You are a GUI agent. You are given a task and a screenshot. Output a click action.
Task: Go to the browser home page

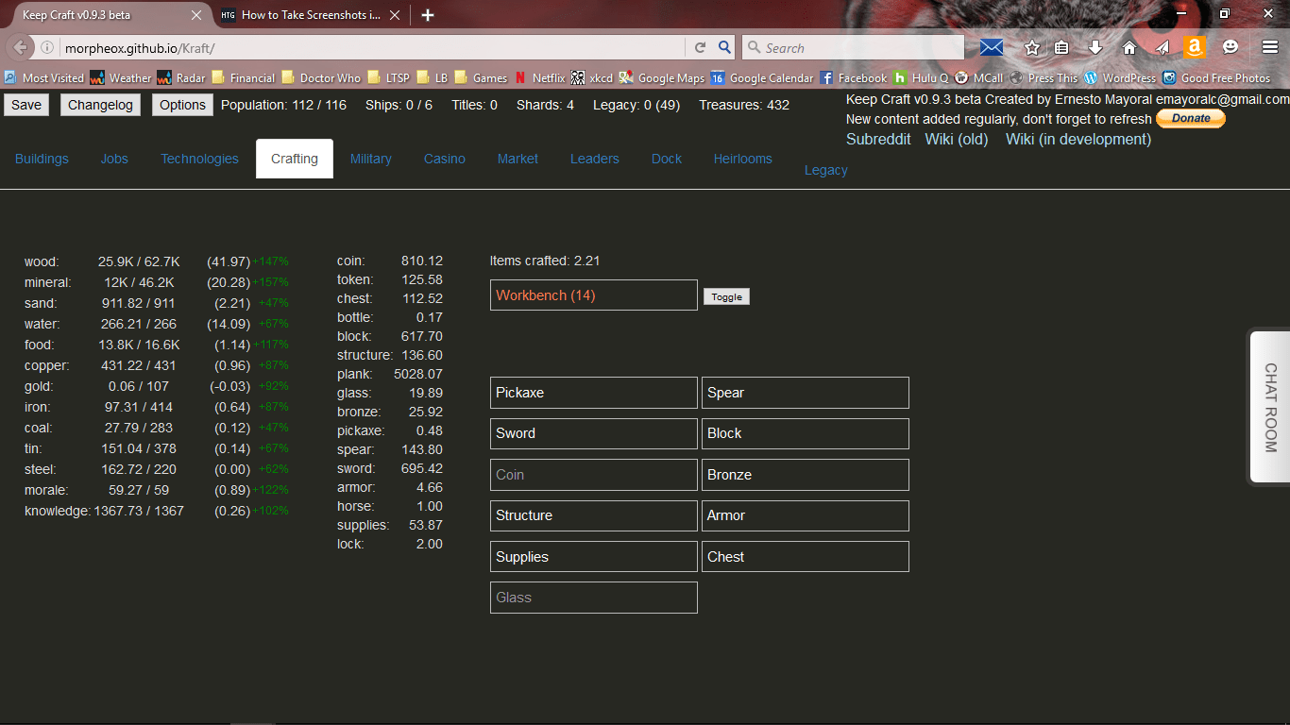(x=1129, y=47)
